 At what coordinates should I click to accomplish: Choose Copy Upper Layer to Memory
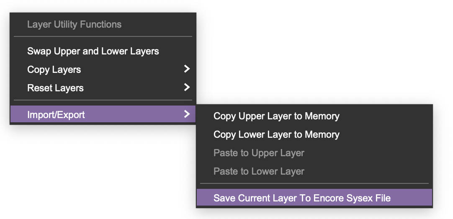click(276, 116)
